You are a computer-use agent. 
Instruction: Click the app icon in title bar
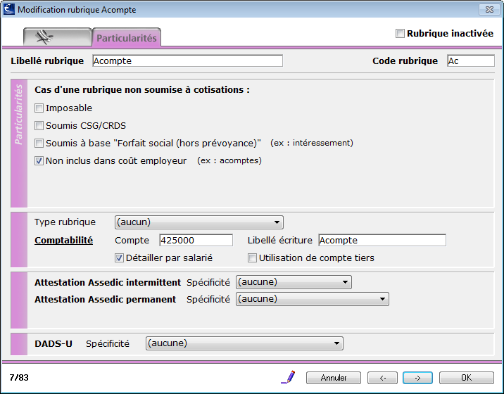8,9
